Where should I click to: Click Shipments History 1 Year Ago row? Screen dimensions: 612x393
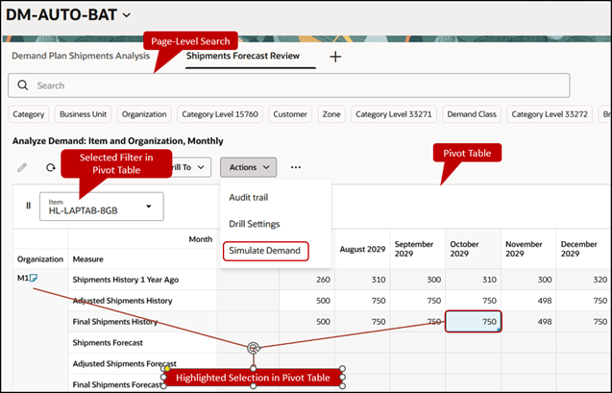(126, 280)
